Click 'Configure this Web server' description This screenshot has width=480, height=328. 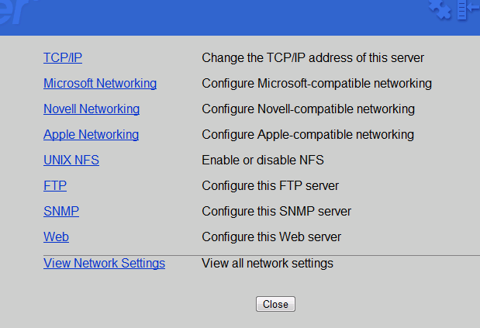(x=271, y=237)
